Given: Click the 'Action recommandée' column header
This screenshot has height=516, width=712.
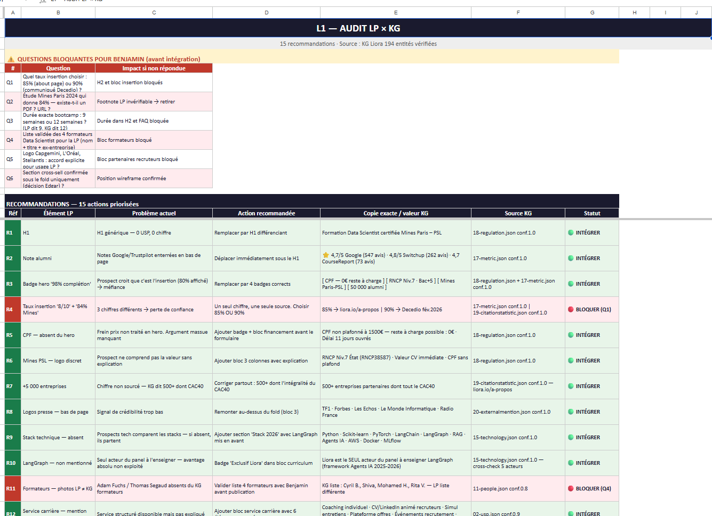Looking at the screenshot, I should (267, 213).
